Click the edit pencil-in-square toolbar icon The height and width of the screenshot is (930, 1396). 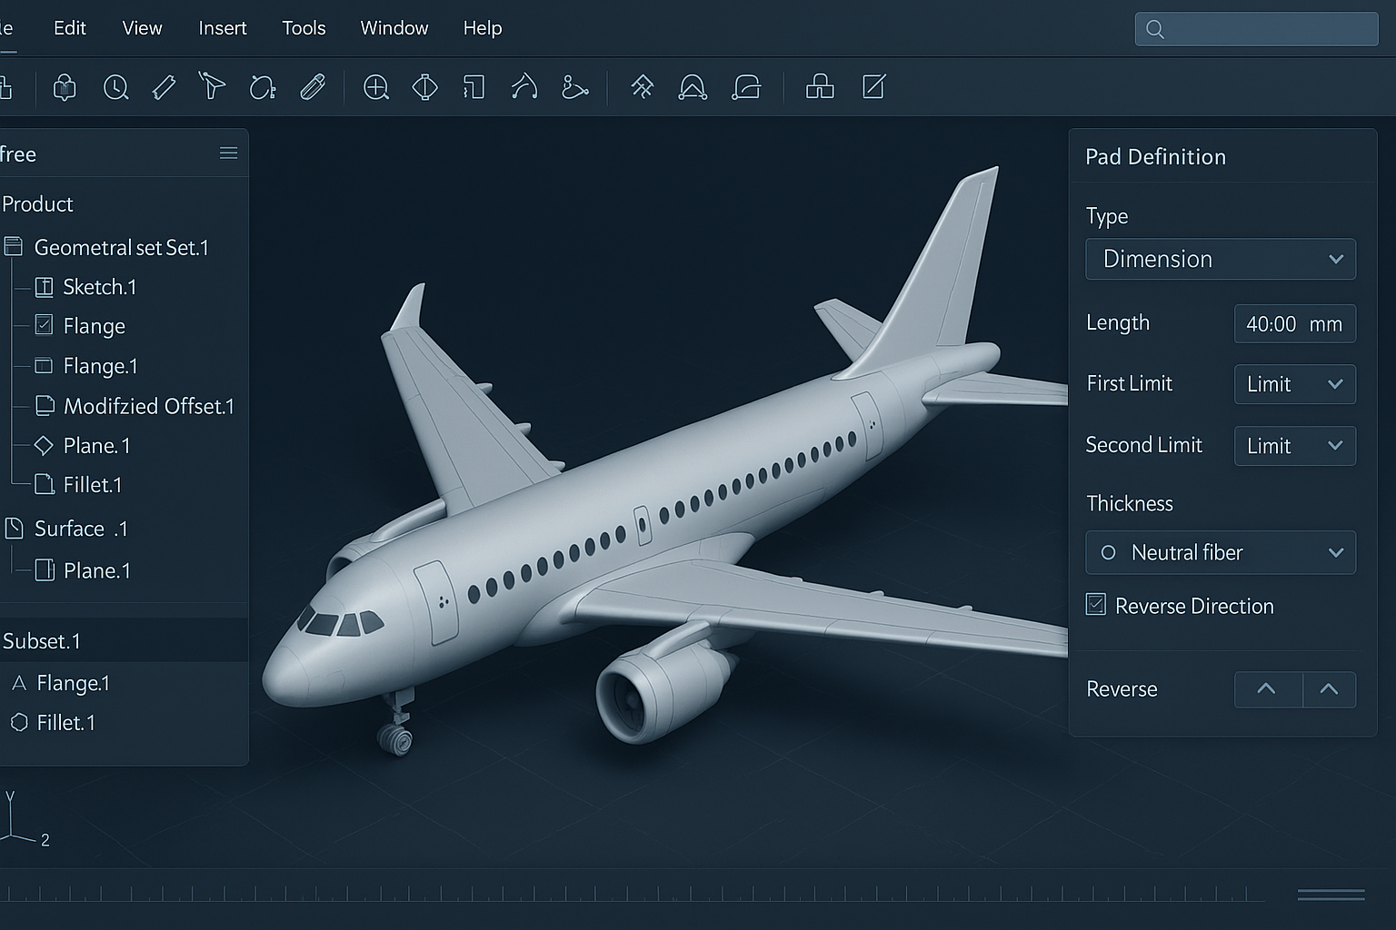(873, 87)
